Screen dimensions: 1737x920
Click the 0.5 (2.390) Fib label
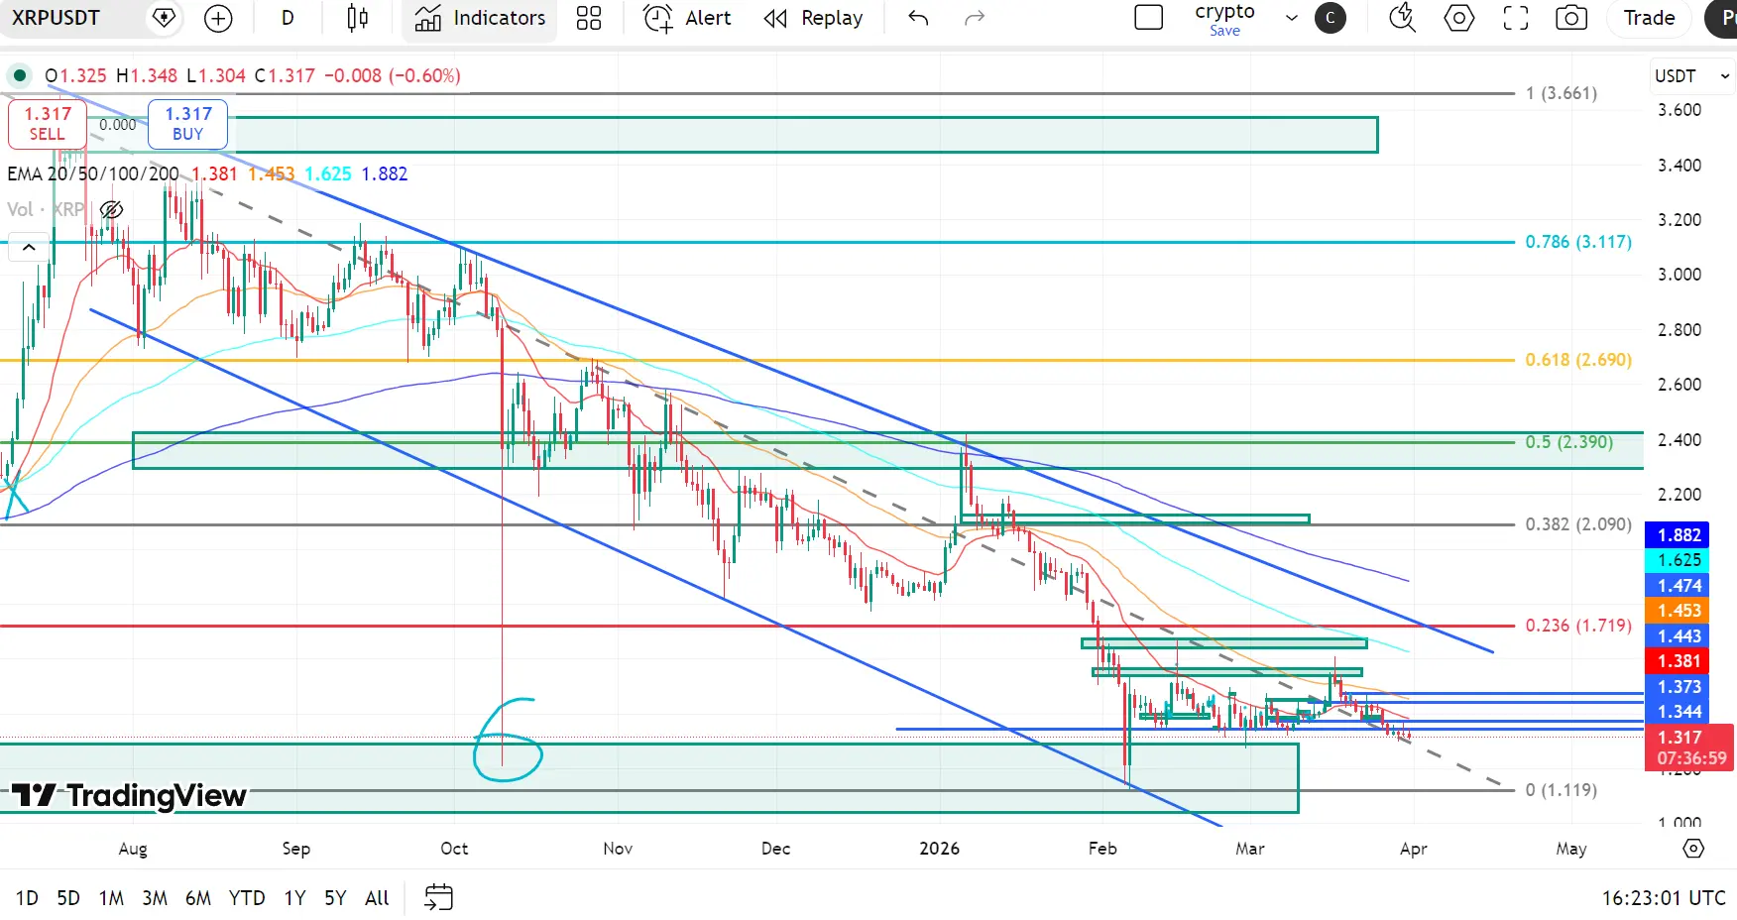click(1569, 442)
